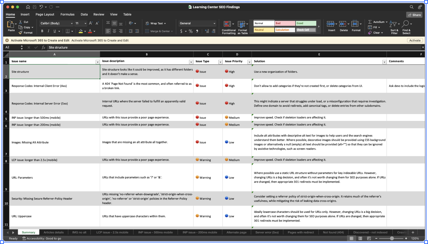Click the Conditional Formatting icon
The width and height of the screenshot is (428, 244).
click(x=227, y=24)
